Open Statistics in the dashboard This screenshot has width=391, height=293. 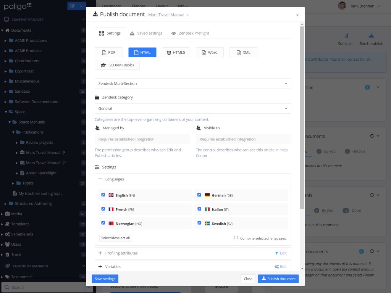coord(345,39)
